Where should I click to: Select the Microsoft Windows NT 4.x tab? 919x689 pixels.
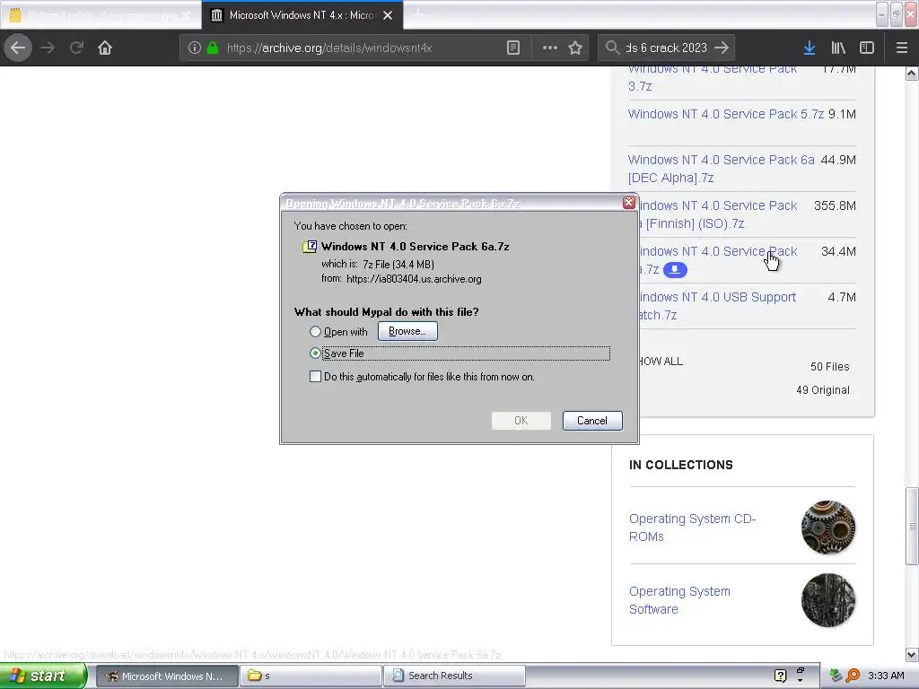pos(302,15)
